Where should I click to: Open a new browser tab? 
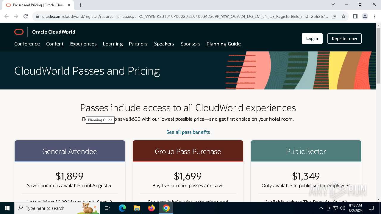pyautogui.click(x=80, y=5)
